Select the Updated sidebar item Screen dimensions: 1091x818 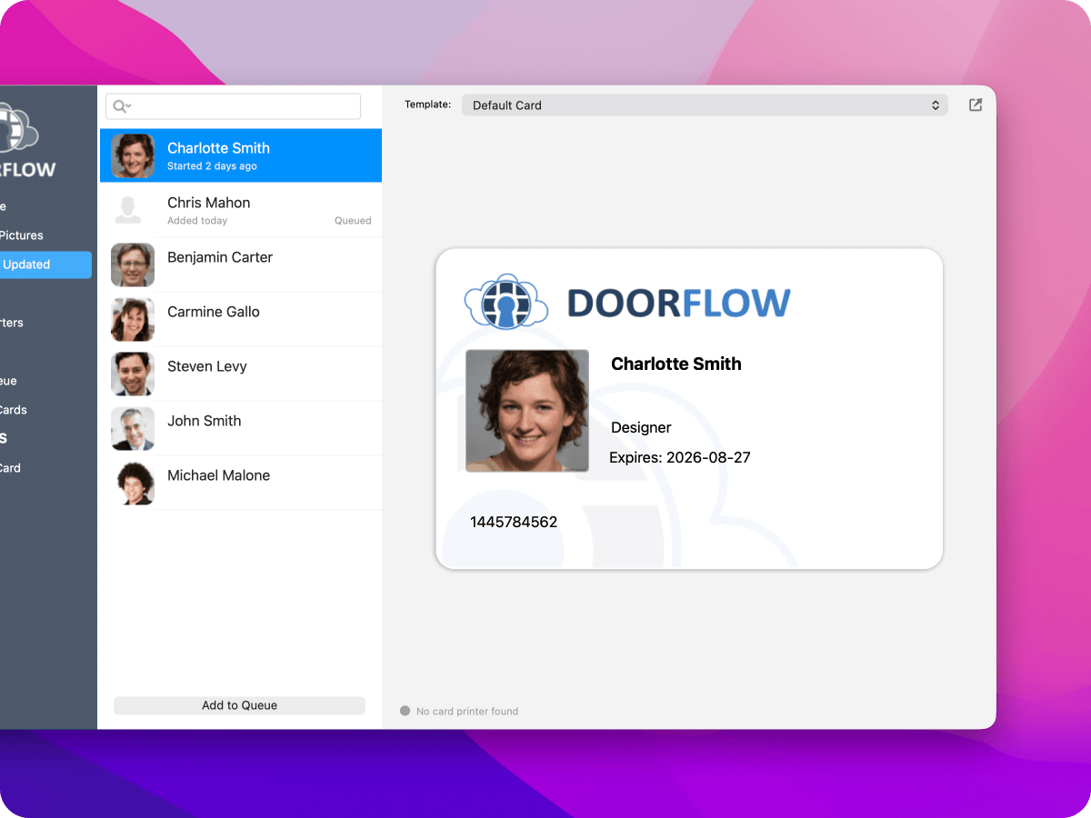pyautogui.click(x=45, y=264)
